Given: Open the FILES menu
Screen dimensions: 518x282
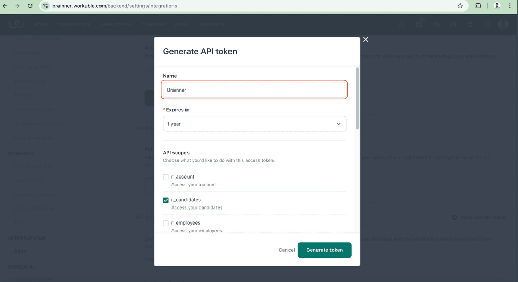Looking at the screenshot, I should pyautogui.click(x=181, y=25).
